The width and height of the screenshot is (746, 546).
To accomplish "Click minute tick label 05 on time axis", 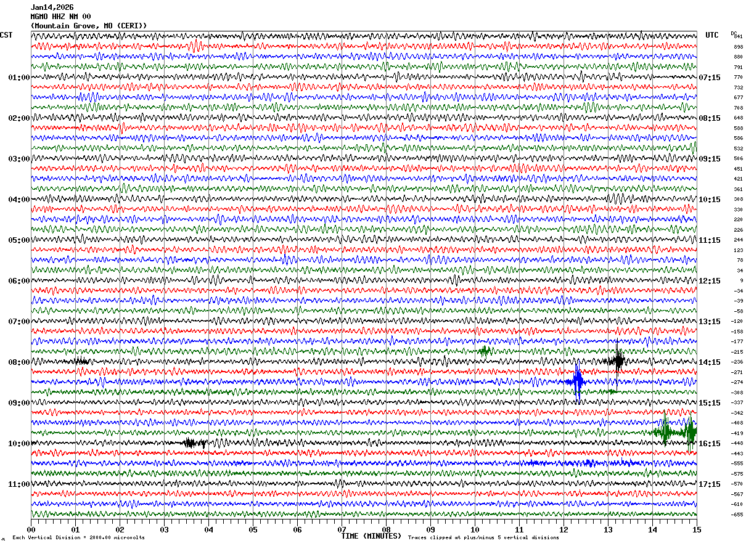I will click(253, 529).
